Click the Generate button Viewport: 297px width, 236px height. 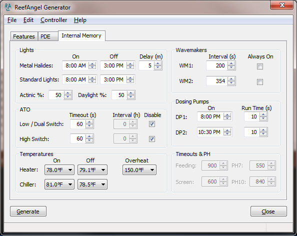(28, 211)
